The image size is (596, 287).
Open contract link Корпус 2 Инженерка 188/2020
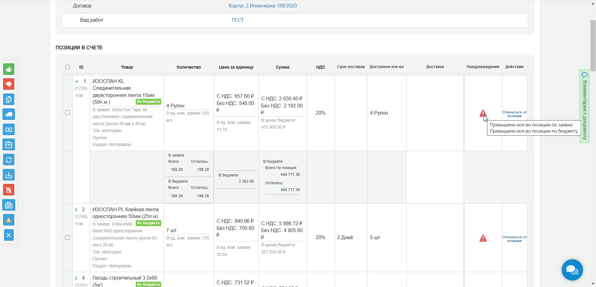tap(262, 6)
